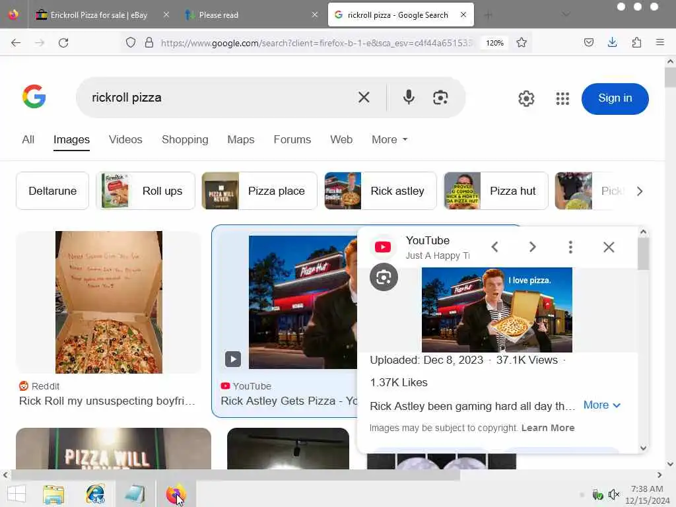The image size is (676, 507).
Task: Go back with the browser back arrow
Action: (16, 43)
